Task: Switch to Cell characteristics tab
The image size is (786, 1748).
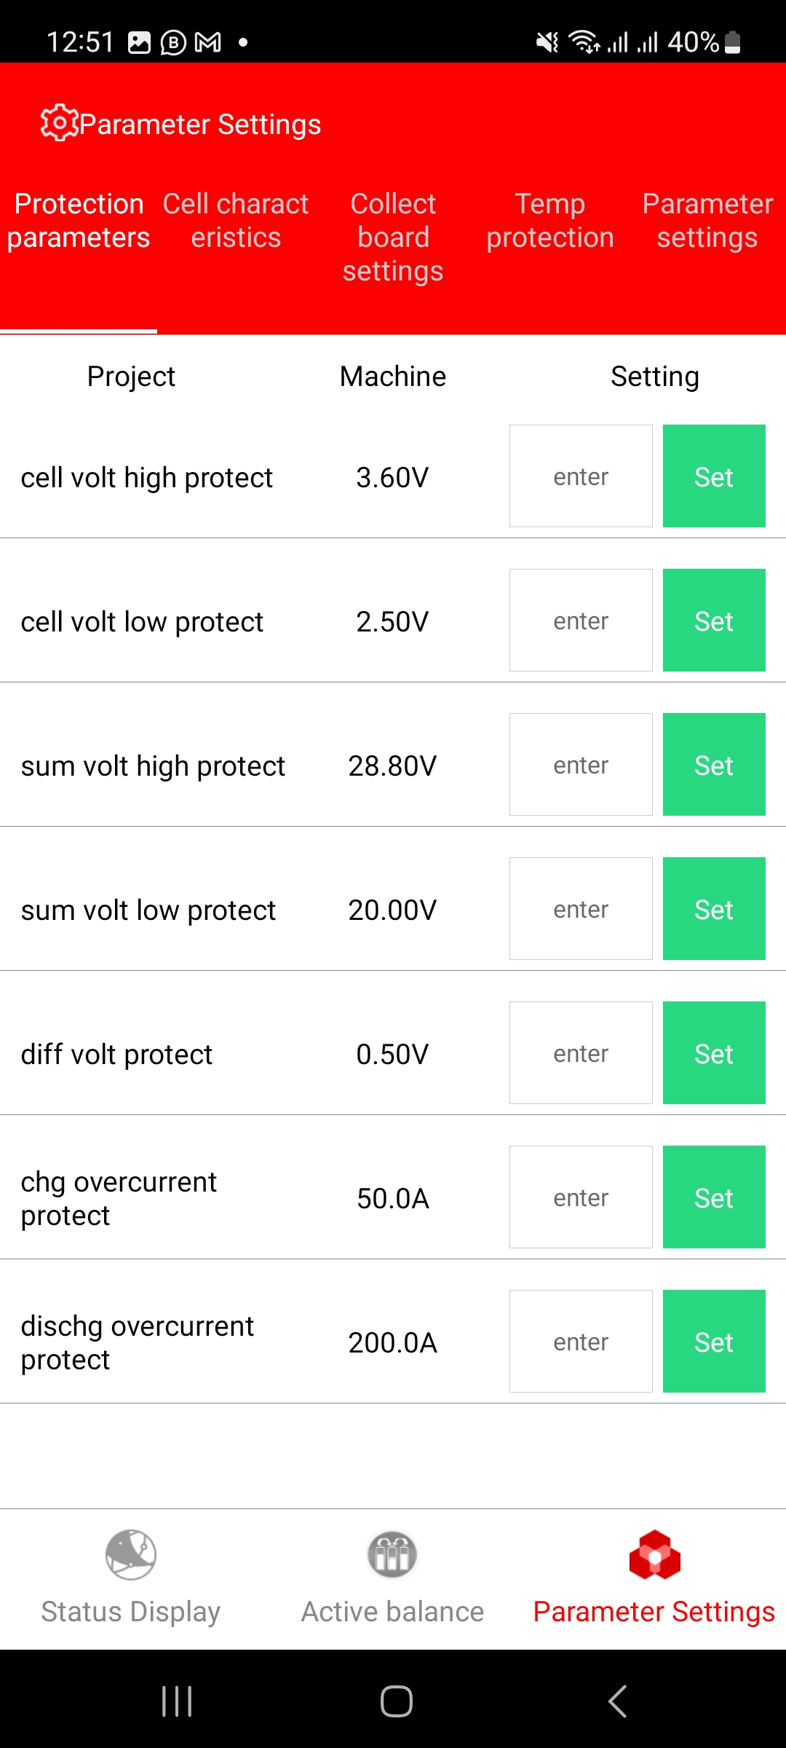Action: tap(236, 221)
